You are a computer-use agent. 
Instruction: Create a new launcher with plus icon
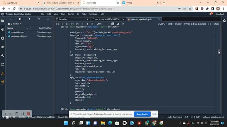(11, 19)
